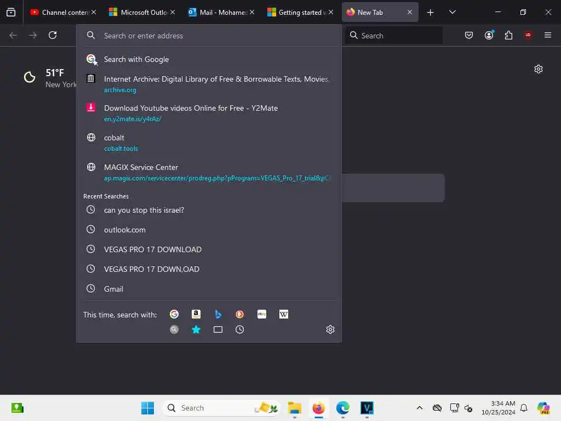Search this time with DuckDuckGo icon
The height and width of the screenshot is (421, 561).
[240, 314]
